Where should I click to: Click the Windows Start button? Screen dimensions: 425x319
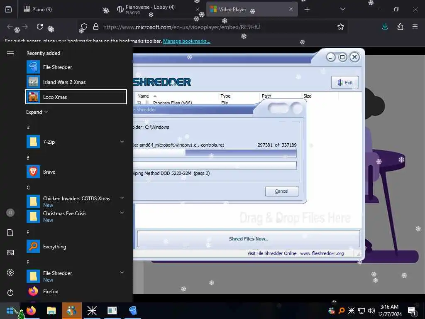(x=10, y=311)
